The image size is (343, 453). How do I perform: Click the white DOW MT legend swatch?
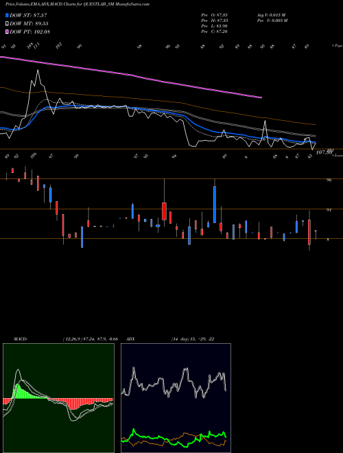[x=8, y=23]
